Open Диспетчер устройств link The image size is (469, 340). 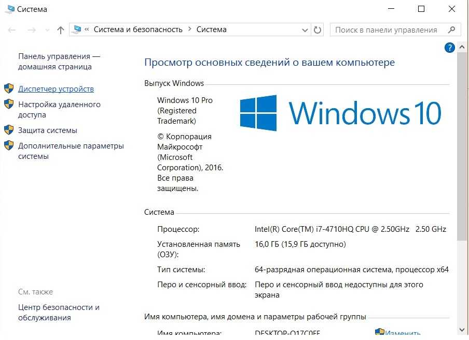(x=56, y=89)
